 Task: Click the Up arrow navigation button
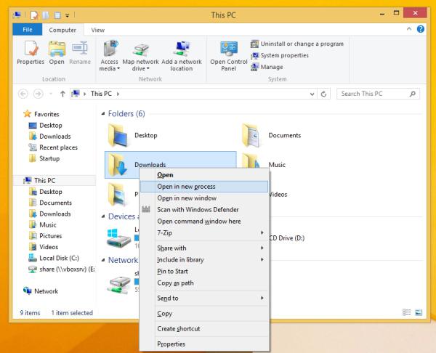pos(61,94)
